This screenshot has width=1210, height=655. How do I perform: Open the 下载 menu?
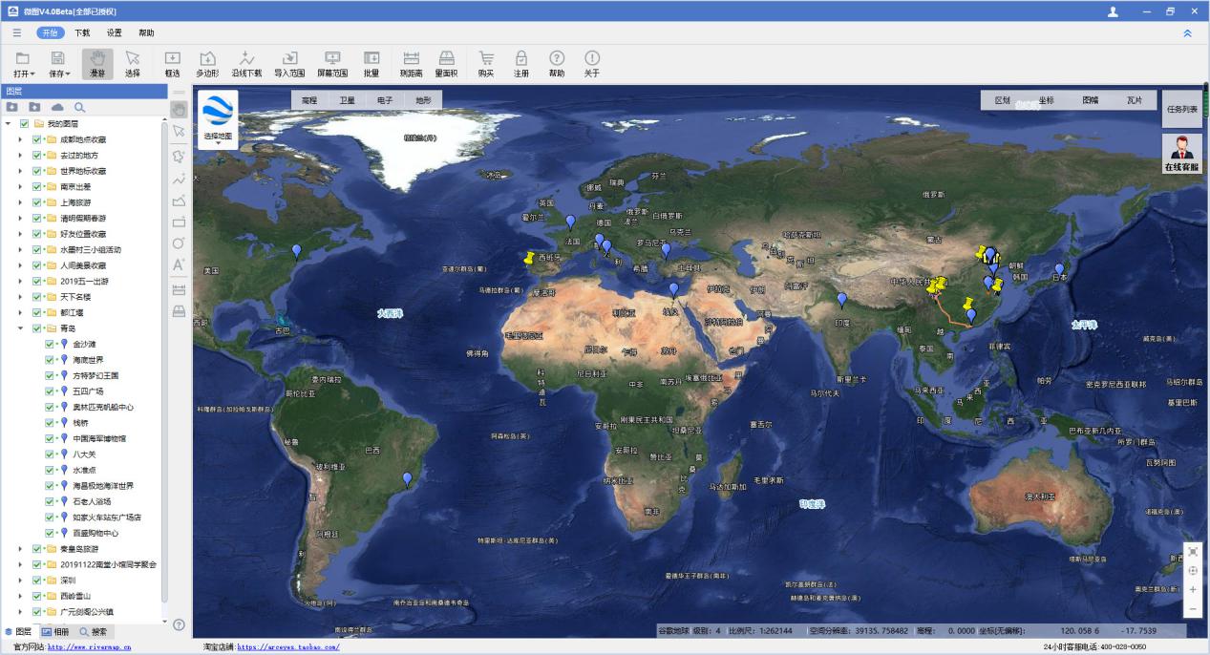[82, 32]
